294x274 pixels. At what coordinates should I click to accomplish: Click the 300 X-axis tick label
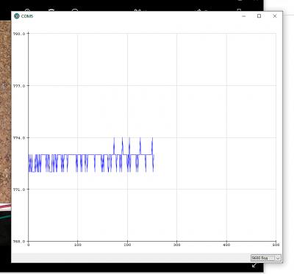tap(176, 245)
